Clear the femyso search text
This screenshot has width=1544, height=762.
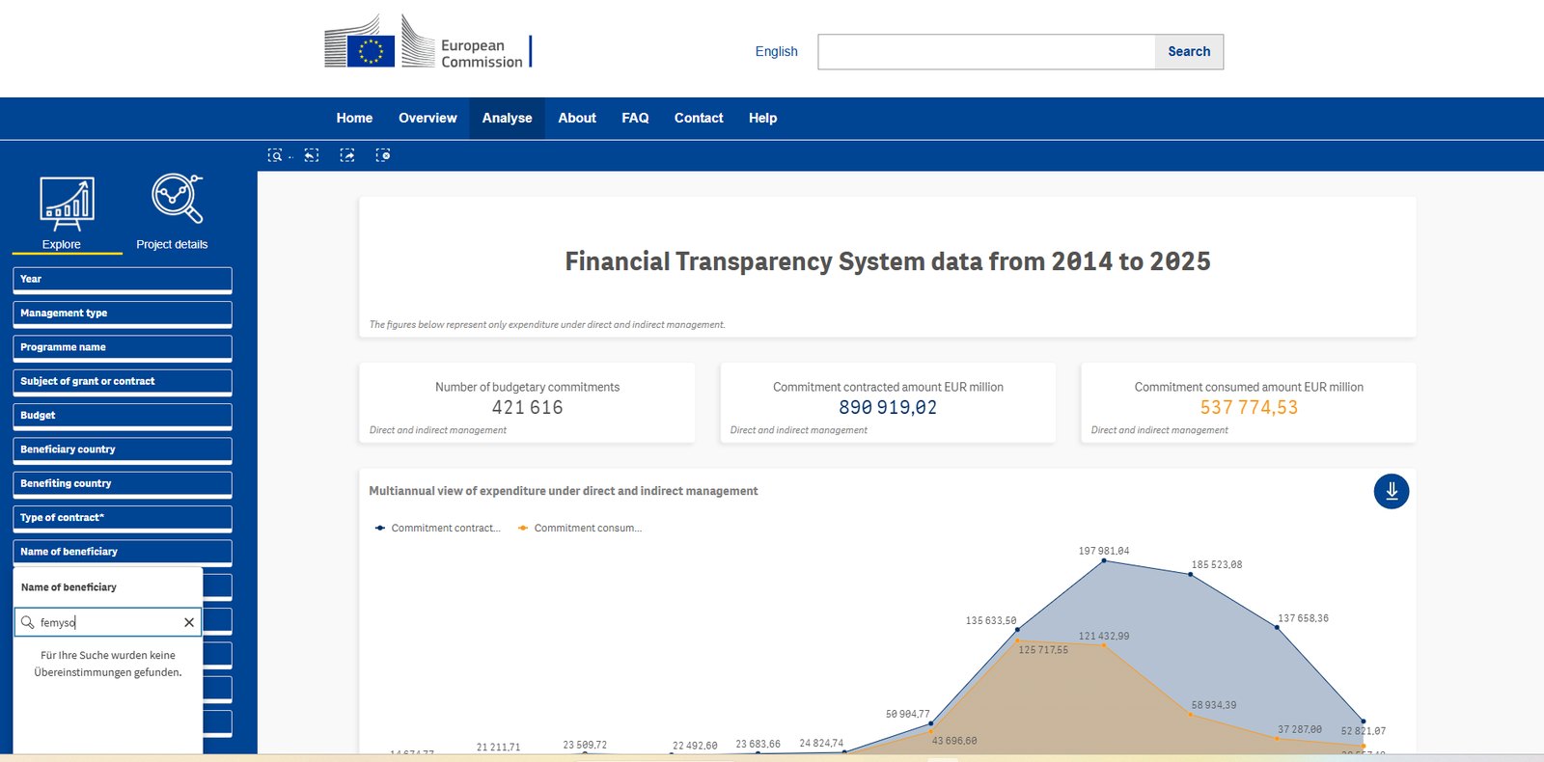tap(189, 622)
